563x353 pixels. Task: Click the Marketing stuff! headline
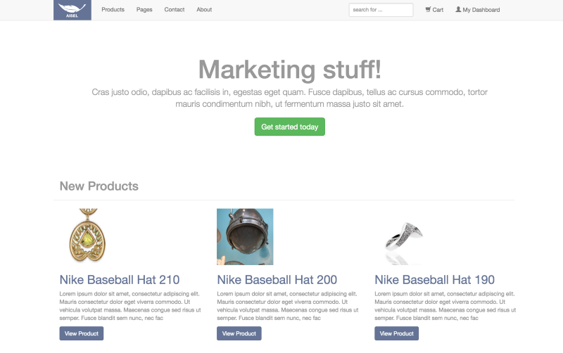coord(289,70)
